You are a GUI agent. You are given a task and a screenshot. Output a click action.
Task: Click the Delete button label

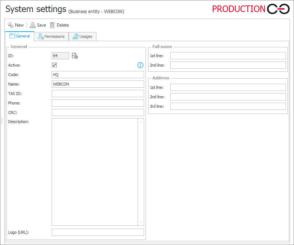tap(63, 25)
